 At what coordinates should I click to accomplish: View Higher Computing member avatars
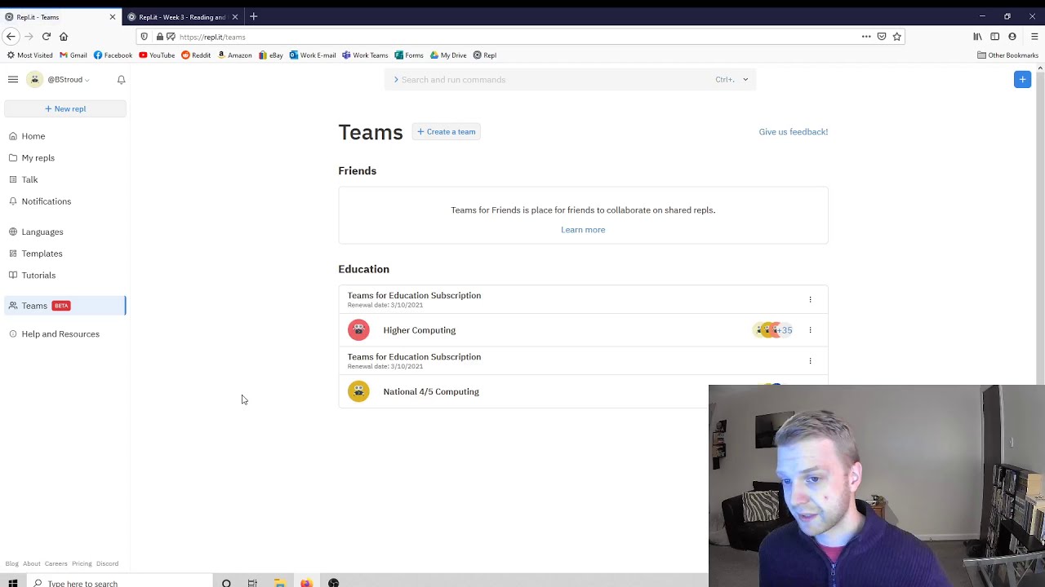click(773, 330)
